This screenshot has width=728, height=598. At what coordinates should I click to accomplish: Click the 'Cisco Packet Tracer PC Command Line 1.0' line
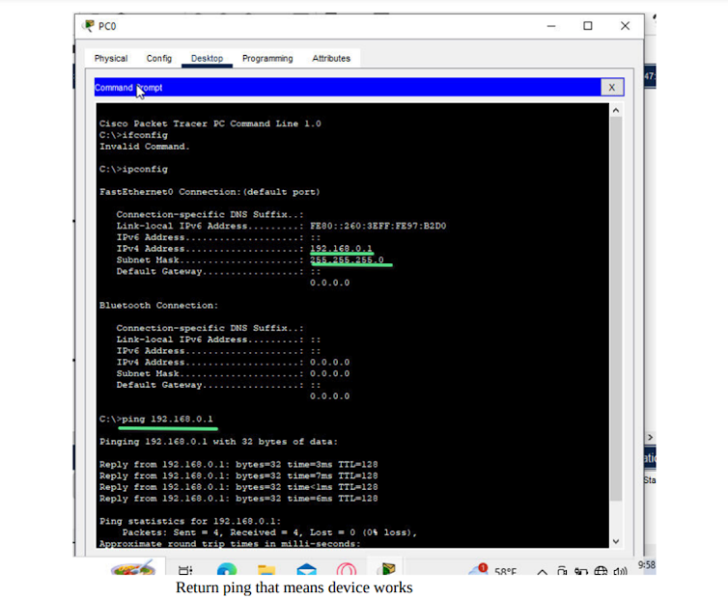(210, 123)
